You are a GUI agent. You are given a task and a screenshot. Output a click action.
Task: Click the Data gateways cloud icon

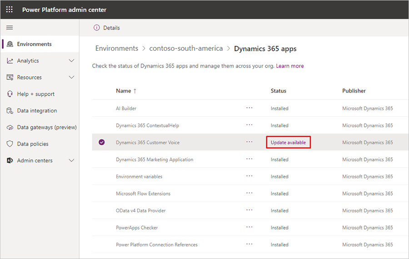(10, 127)
